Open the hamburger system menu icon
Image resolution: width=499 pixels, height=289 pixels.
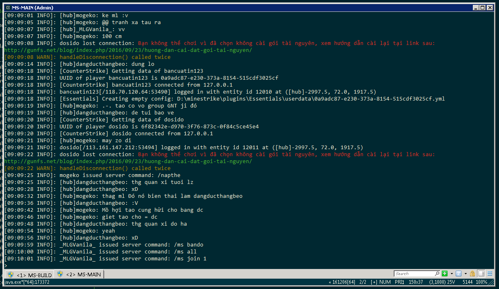(490, 273)
